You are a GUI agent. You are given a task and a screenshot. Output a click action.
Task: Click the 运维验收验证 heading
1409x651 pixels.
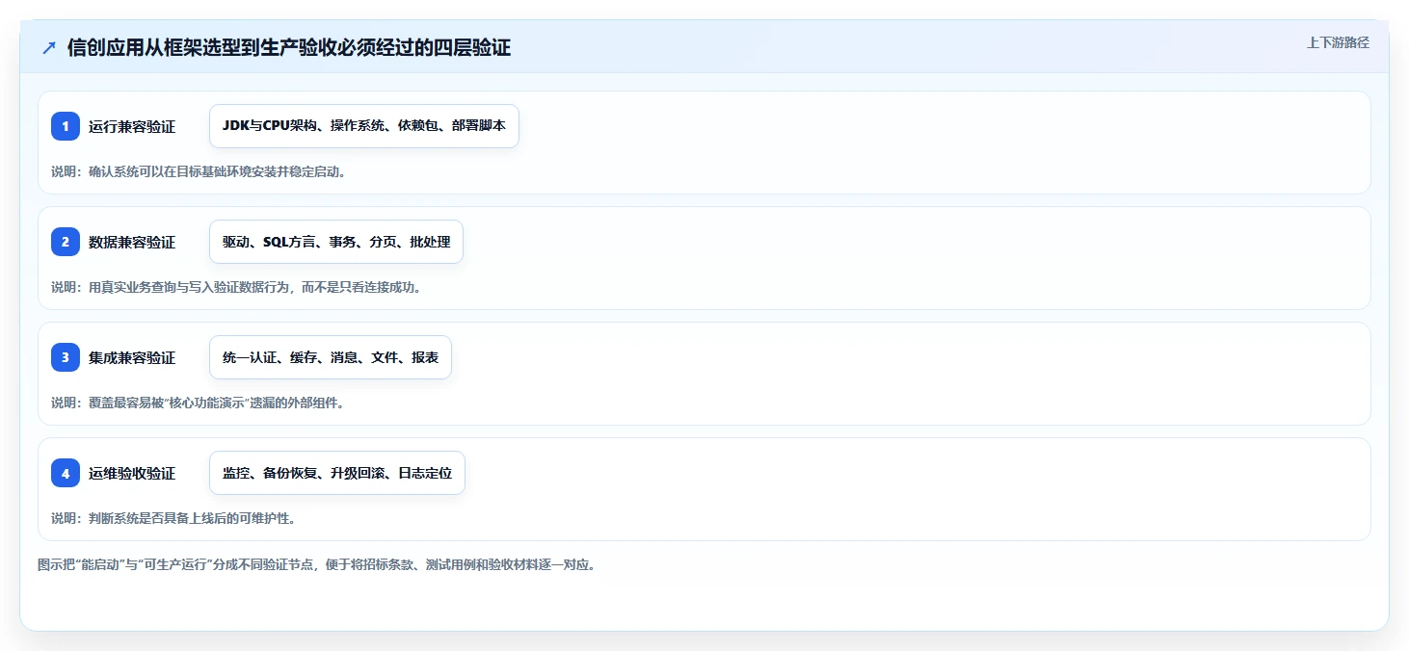132,473
